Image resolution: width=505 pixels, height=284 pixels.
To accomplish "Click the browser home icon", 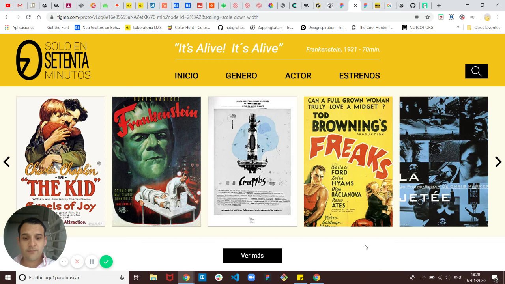I will click(39, 17).
